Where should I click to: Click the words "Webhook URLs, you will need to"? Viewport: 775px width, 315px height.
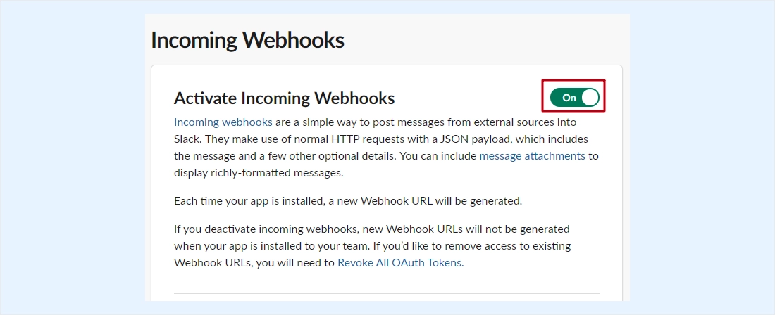(x=254, y=263)
